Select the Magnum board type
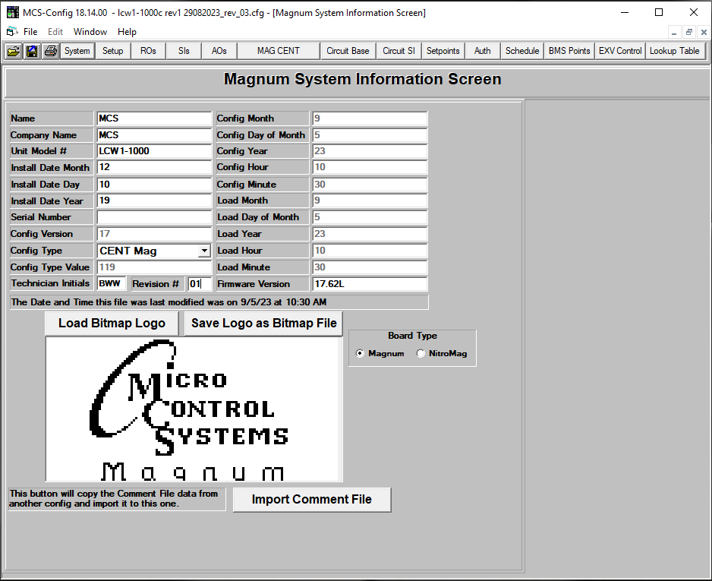712x581 pixels. pos(359,352)
